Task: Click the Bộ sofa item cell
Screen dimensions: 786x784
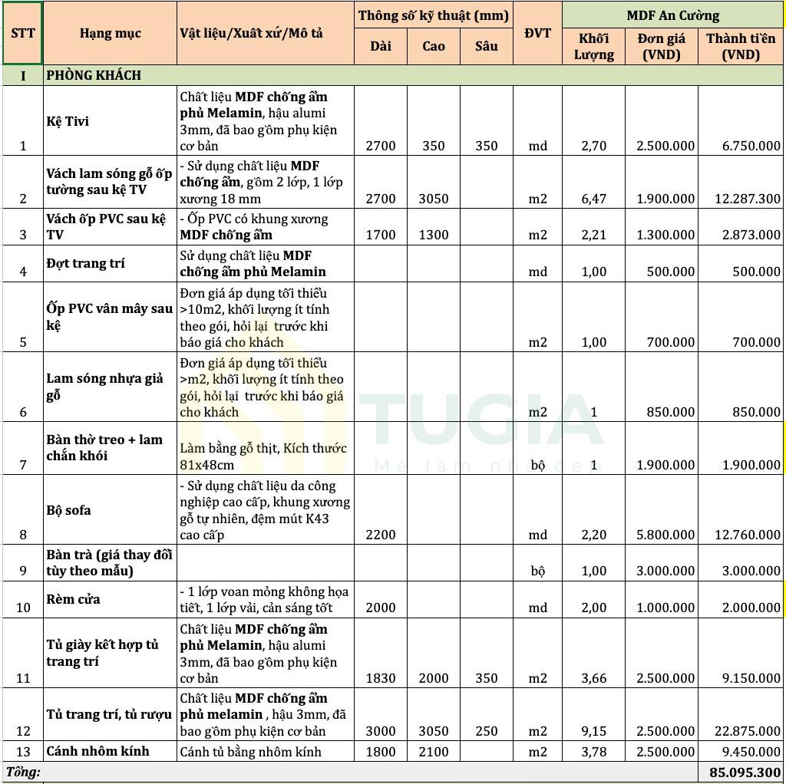Action: pyautogui.click(x=110, y=509)
